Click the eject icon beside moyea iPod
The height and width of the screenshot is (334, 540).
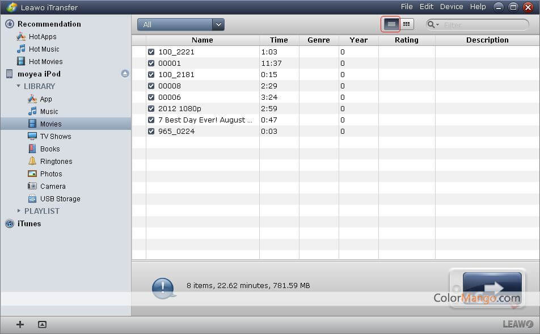[125, 74]
